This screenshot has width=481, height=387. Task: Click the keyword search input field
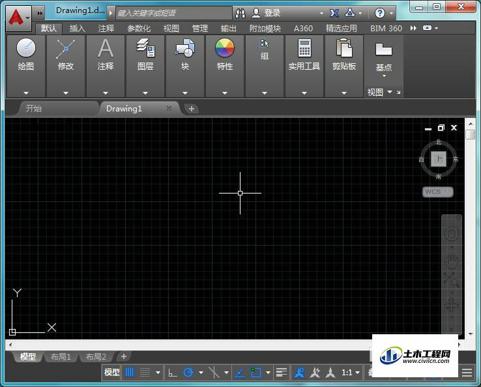[173, 13]
